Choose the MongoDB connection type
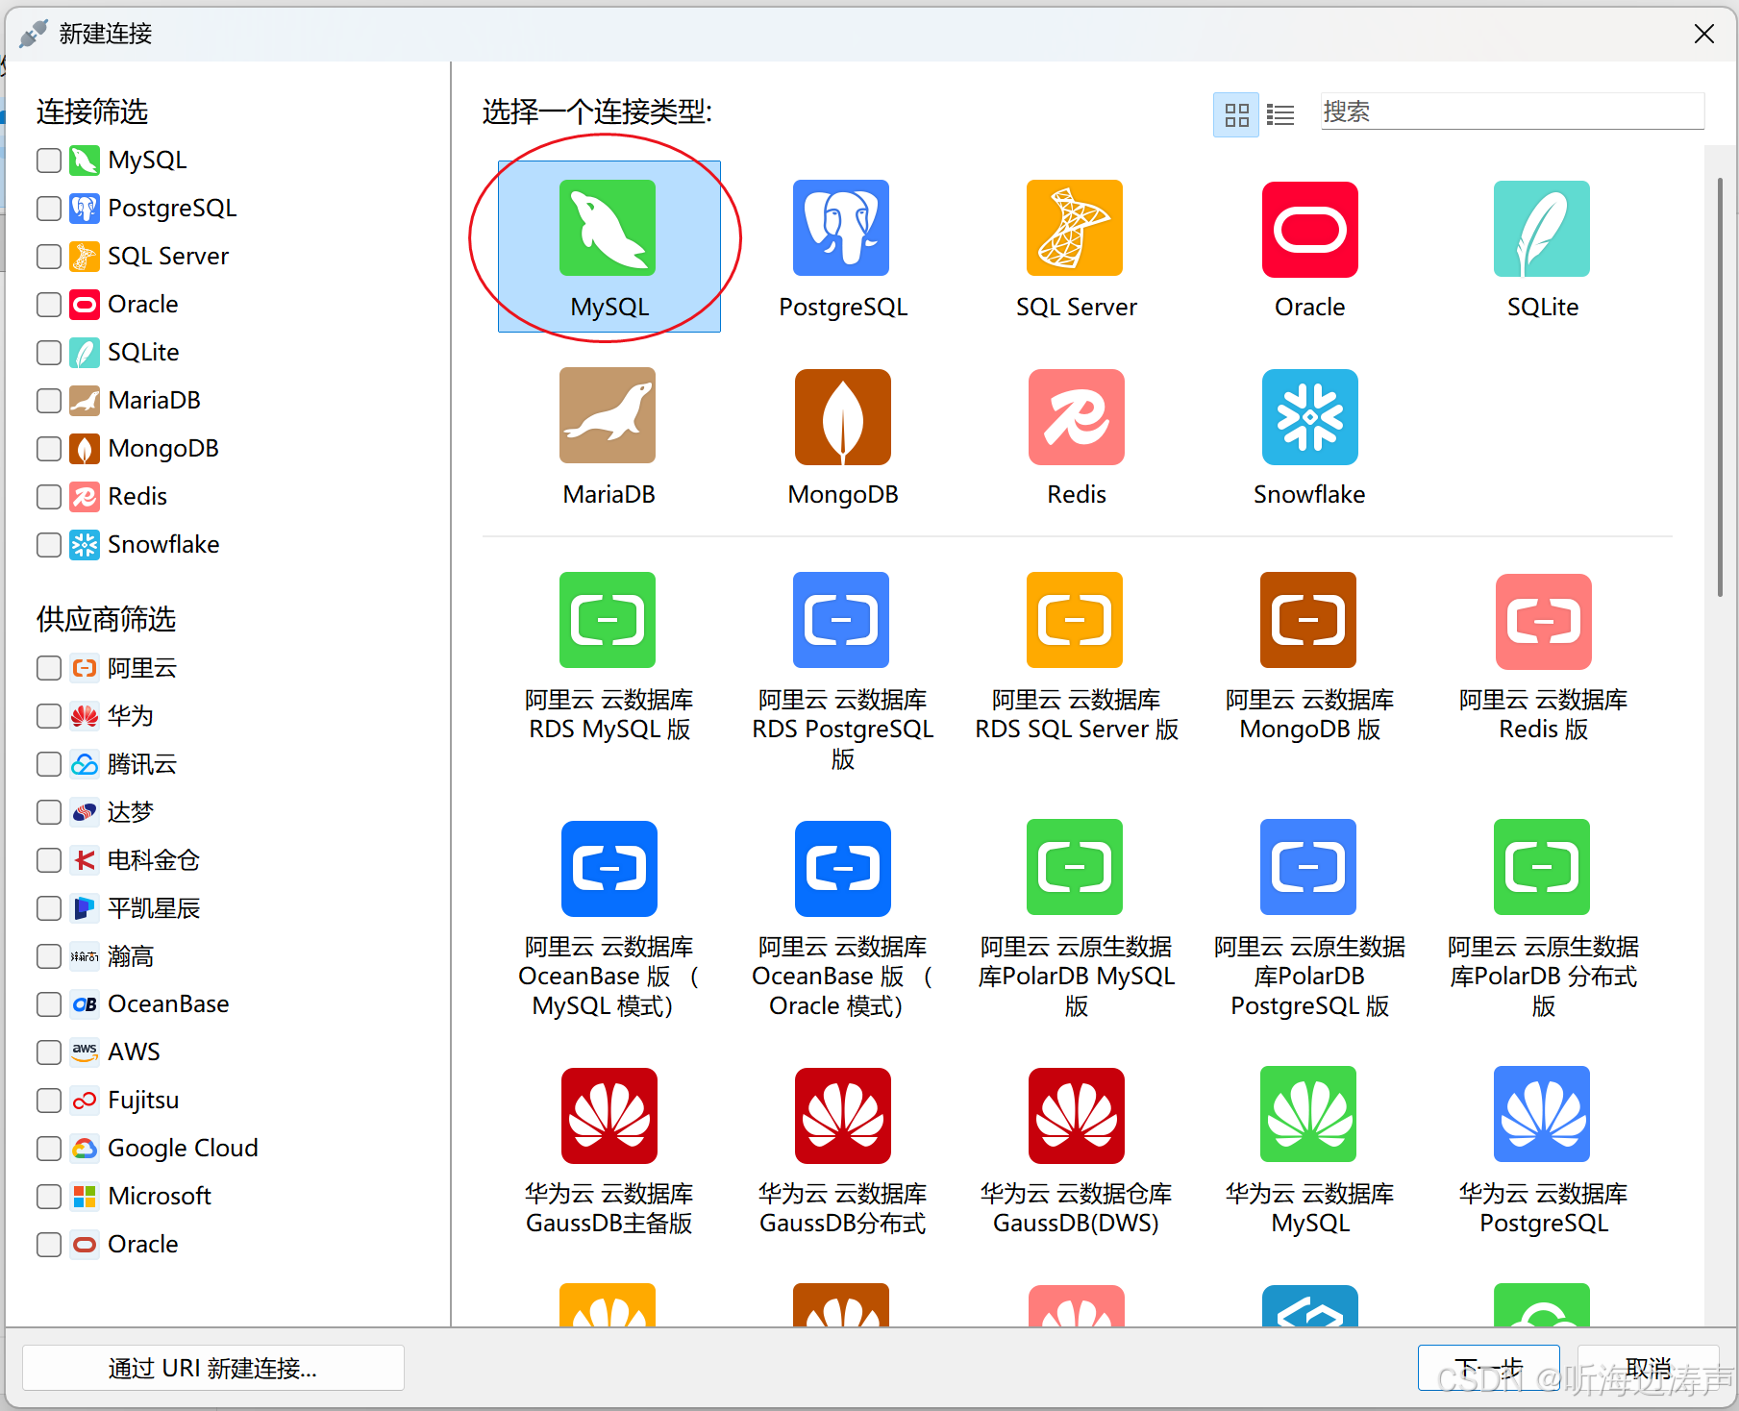This screenshot has height=1411, width=1739. [841, 433]
